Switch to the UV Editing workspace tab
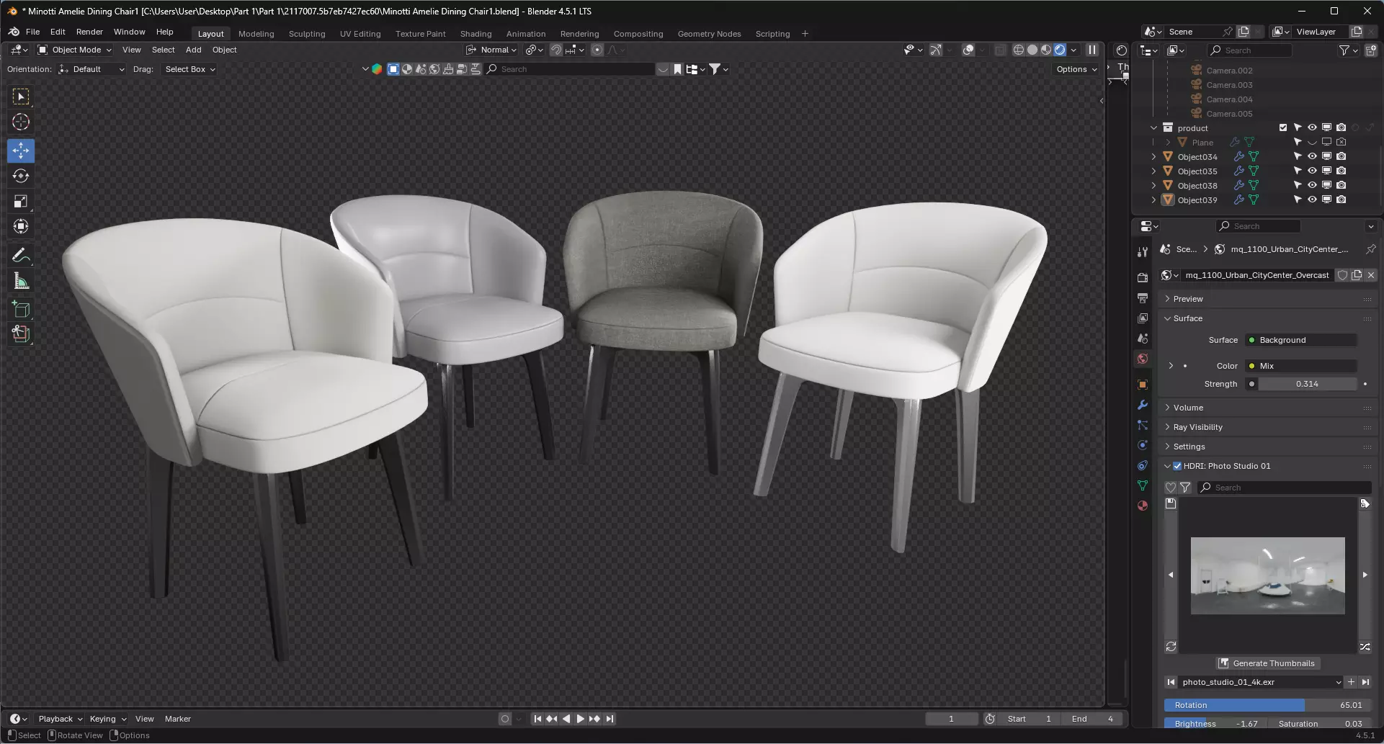The height and width of the screenshot is (744, 1384). pos(360,34)
